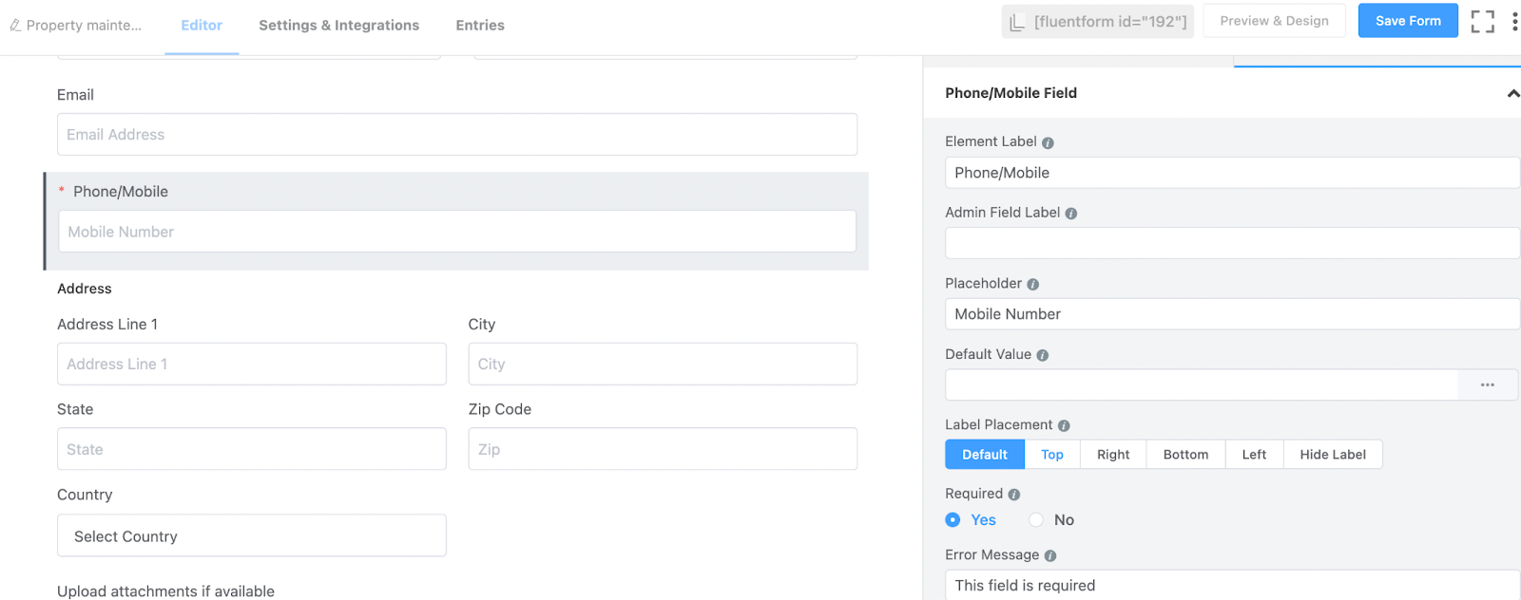Set Required to Yes
Image resolution: width=1521 pixels, height=600 pixels.
tap(953, 520)
